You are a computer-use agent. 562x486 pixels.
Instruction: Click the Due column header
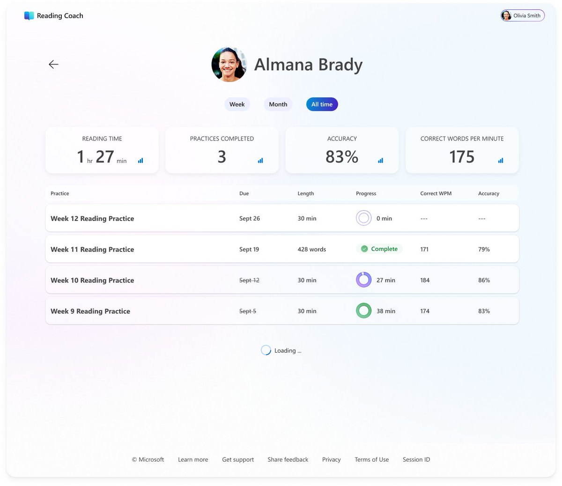(x=244, y=193)
